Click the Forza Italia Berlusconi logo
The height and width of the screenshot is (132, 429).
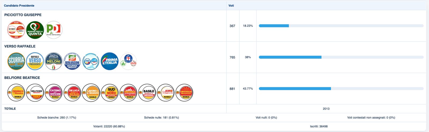[72, 61]
